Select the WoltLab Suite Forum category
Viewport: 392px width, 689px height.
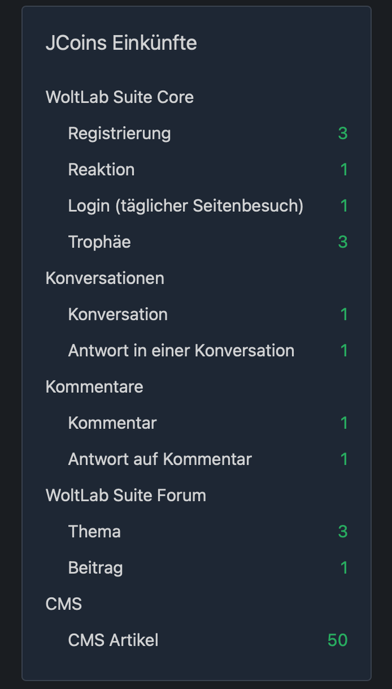coord(126,495)
